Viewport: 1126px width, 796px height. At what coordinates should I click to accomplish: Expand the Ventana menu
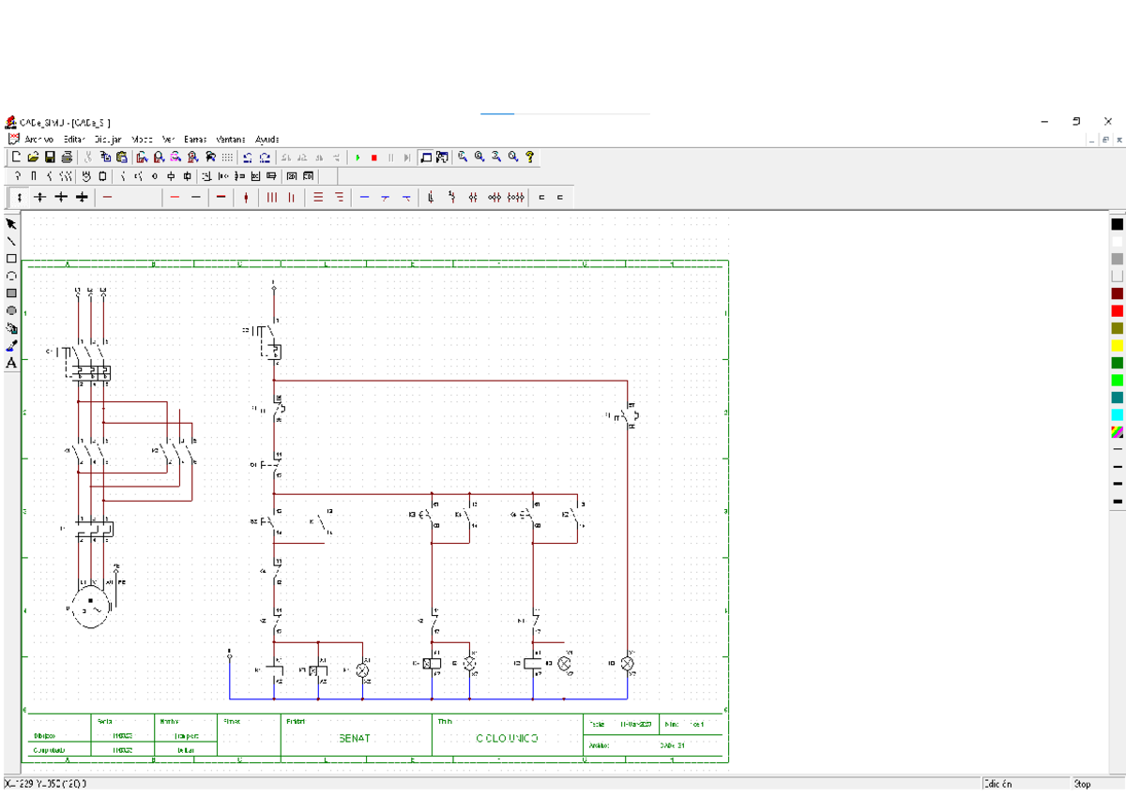click(x=231, y=139)
